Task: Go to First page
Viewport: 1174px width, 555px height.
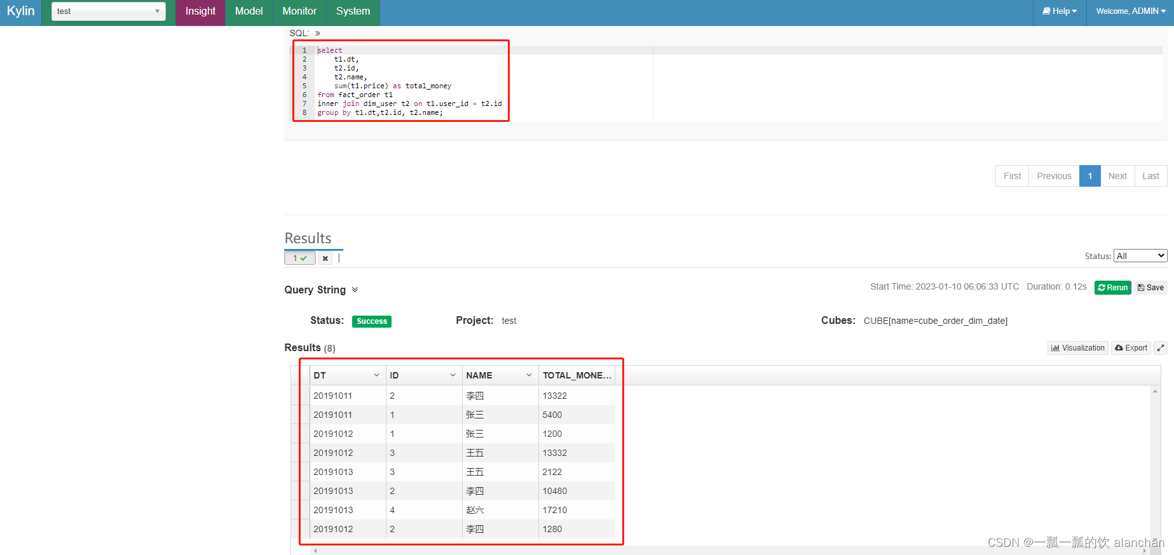Action: pyautogui.click(x=1012, y=176)
